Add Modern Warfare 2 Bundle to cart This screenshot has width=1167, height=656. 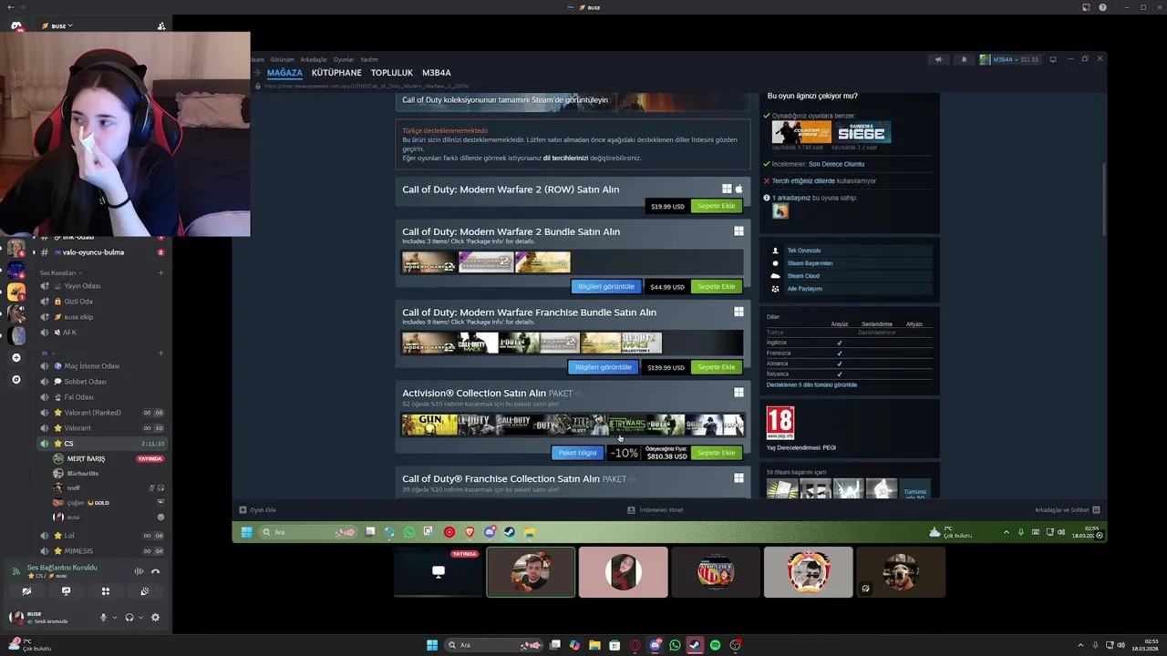(716, 286)
